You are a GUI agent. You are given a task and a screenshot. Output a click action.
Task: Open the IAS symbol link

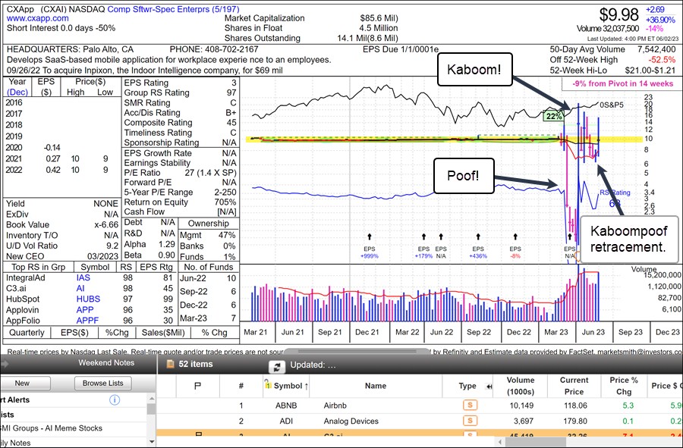83,277
